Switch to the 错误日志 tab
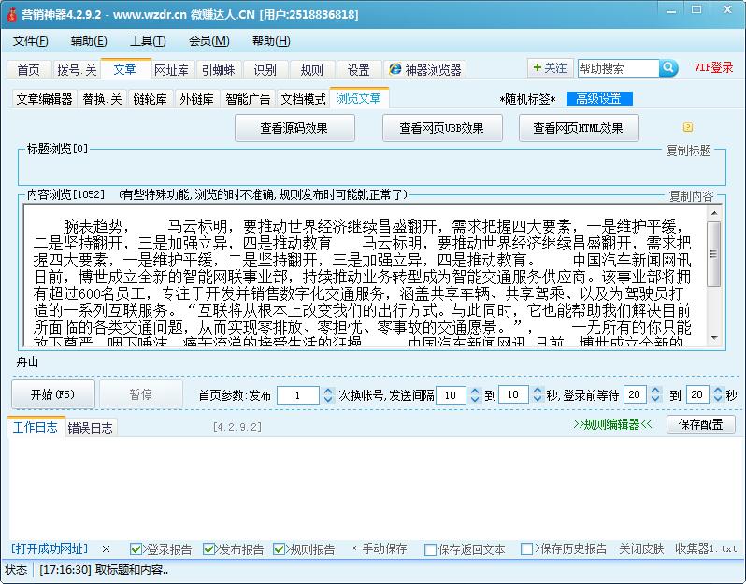Image resolution: width=746 pixels, height=584 pixels. (x=90, y=428)
